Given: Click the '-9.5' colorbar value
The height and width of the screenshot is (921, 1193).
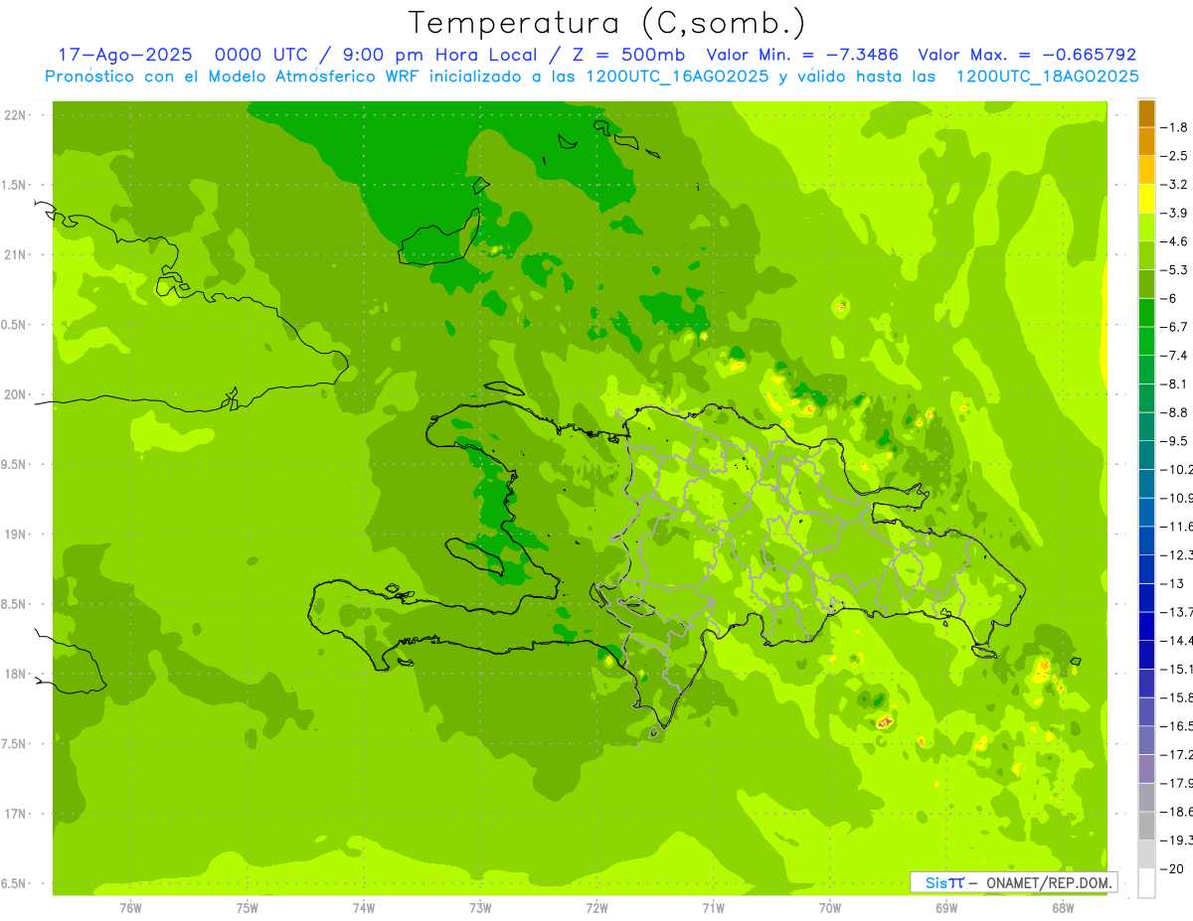Looking at the screenshot, I should click(1174, 440).
